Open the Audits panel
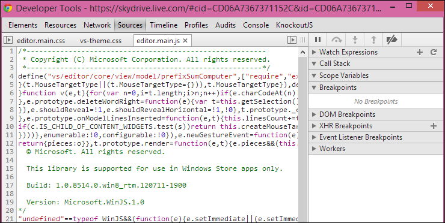 pos(226,25)
